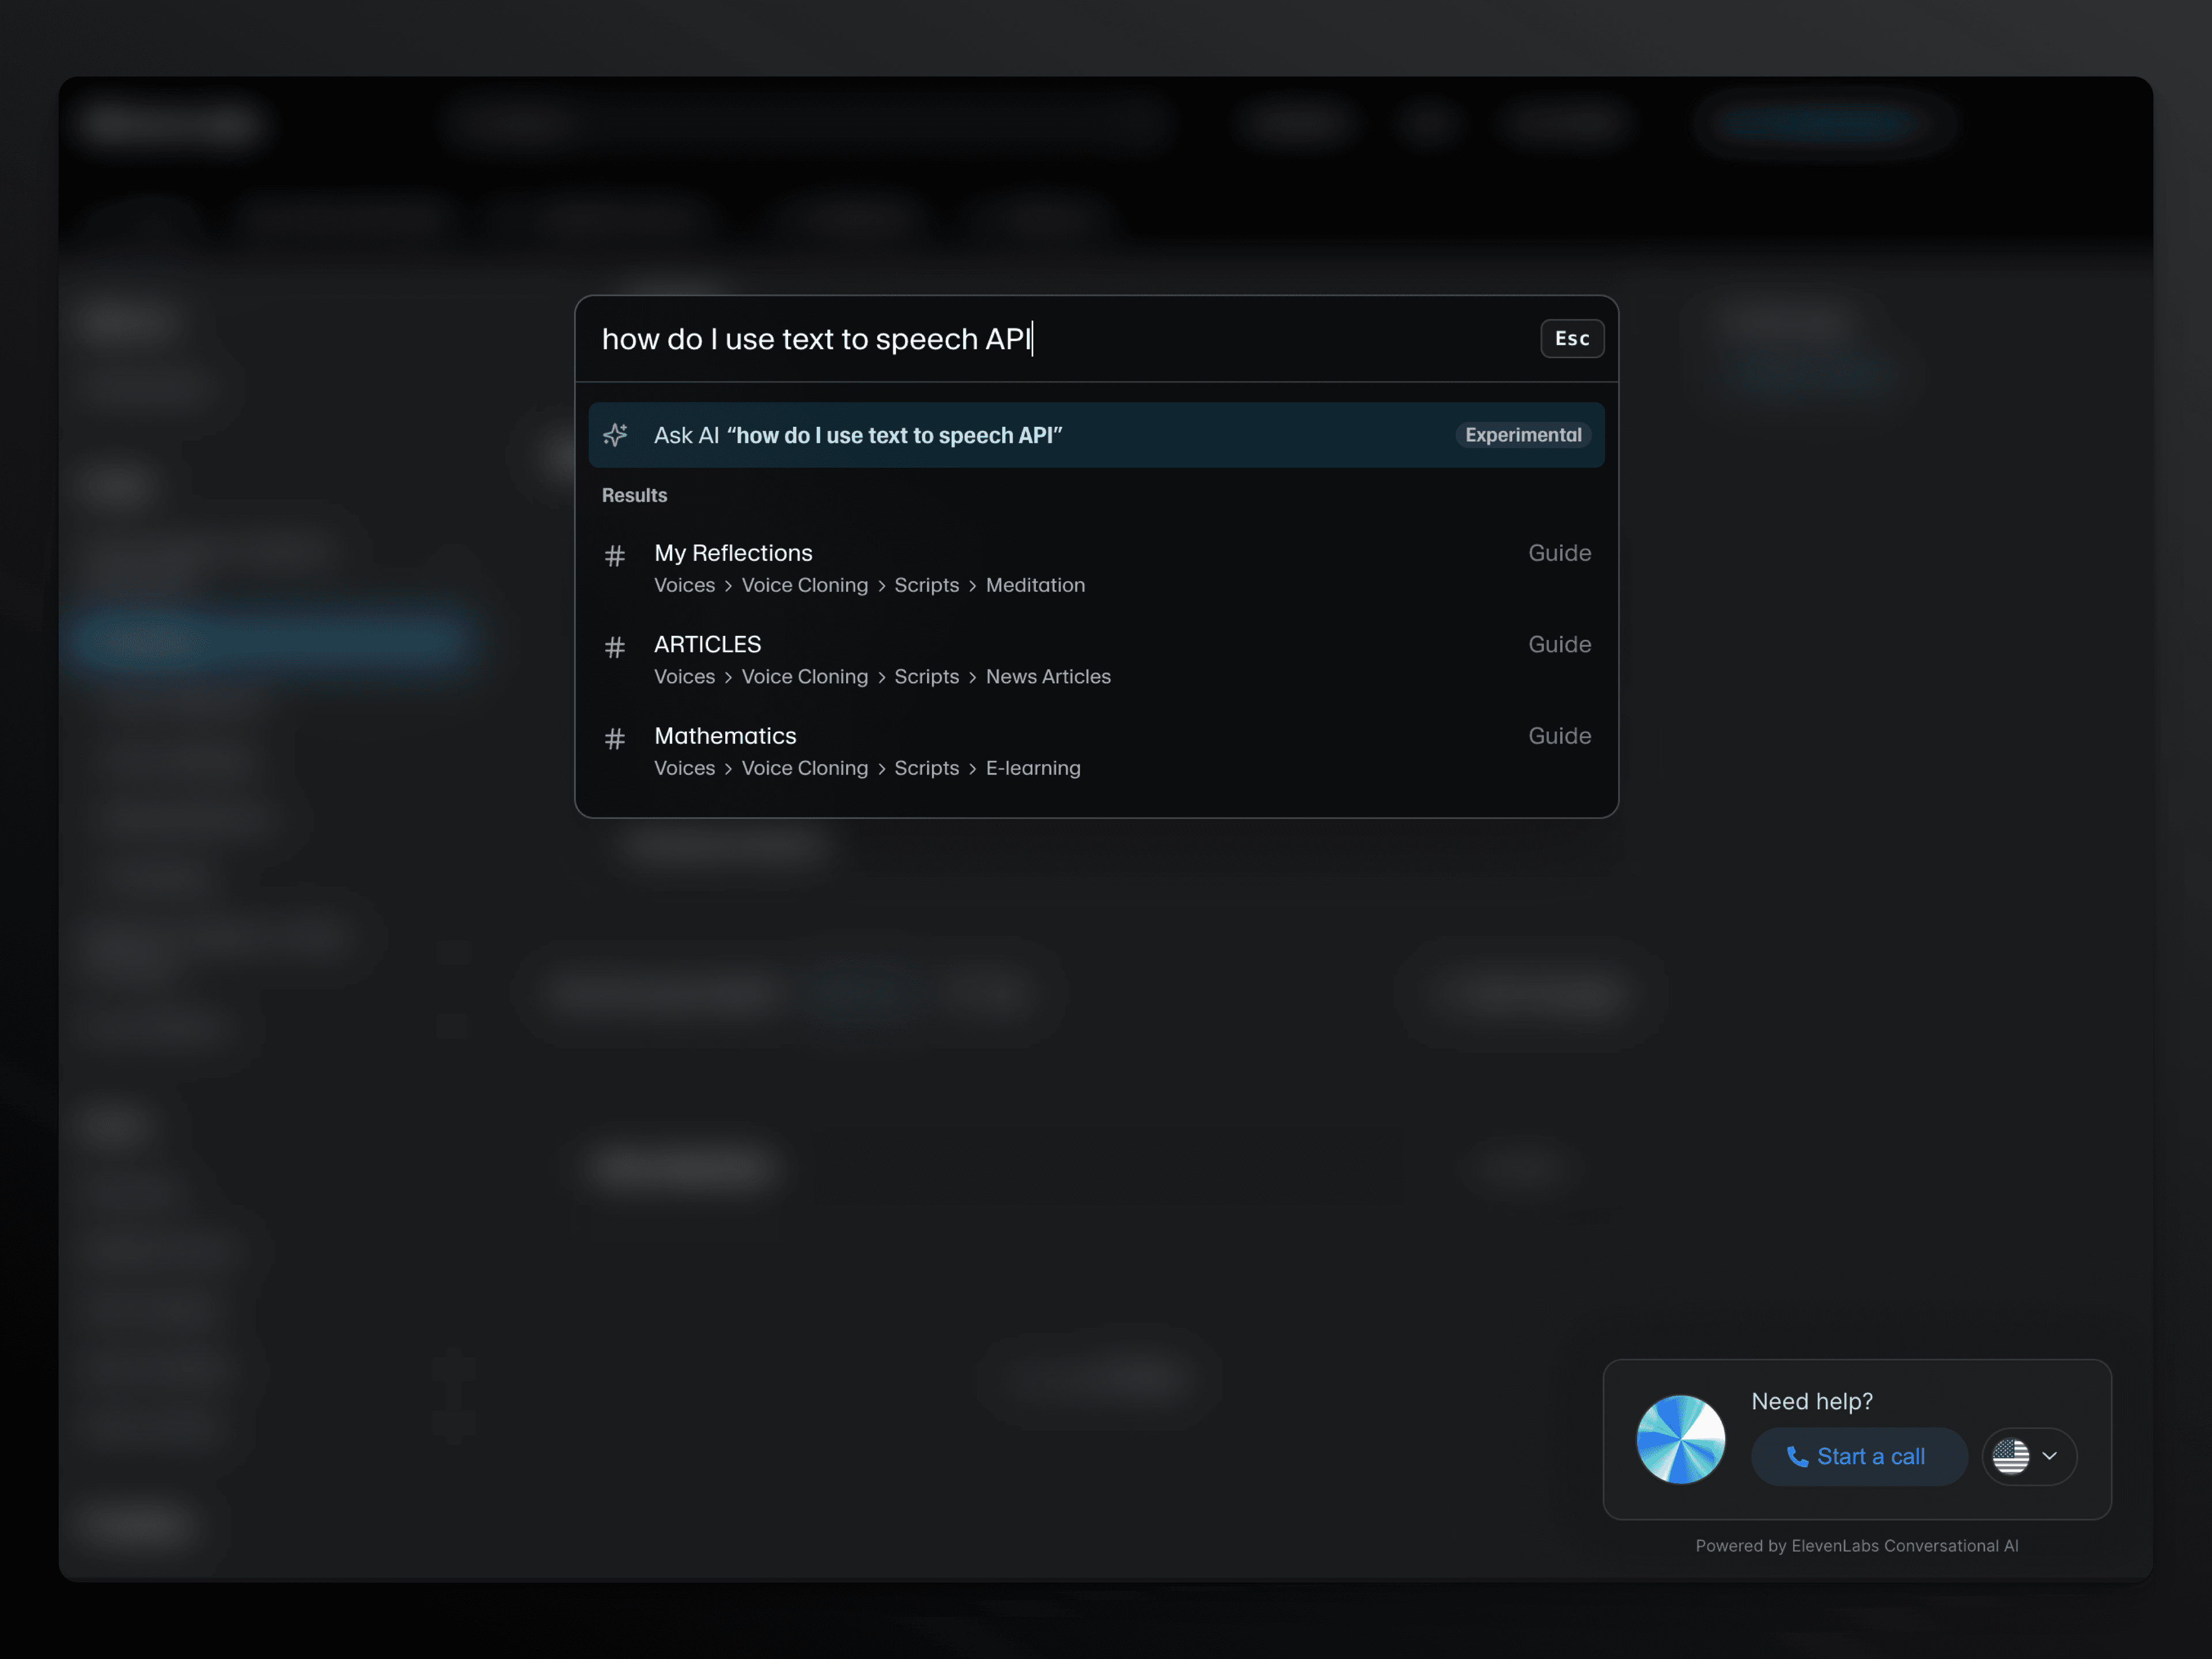Open the ARTICLES search result title

click(707, 644)
